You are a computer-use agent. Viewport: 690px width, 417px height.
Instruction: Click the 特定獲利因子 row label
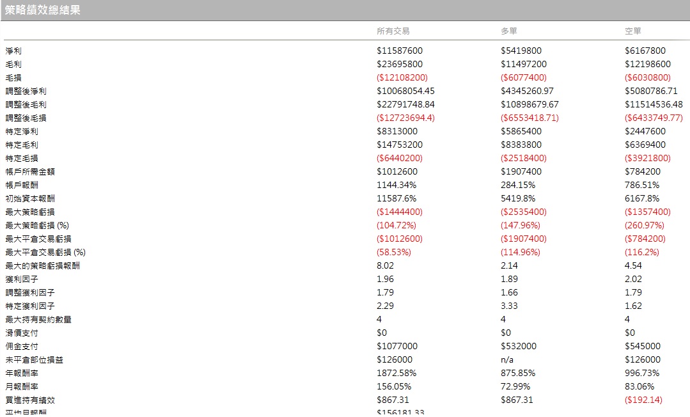point(30,306)
